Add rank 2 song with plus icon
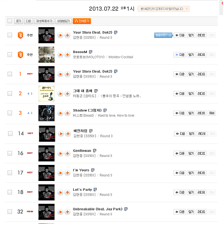223x238 pixels. [x=67, y=94]
